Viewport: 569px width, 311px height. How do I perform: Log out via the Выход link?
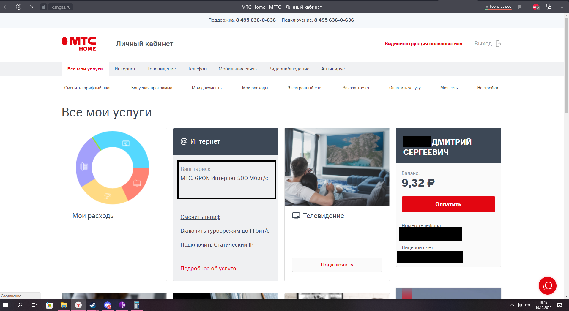(483, 44)
